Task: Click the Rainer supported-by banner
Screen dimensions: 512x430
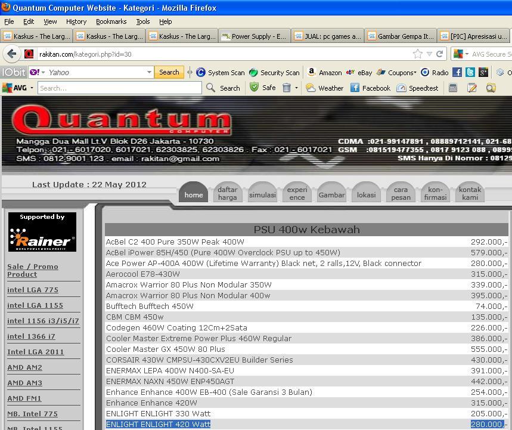Action: point(42,232)
